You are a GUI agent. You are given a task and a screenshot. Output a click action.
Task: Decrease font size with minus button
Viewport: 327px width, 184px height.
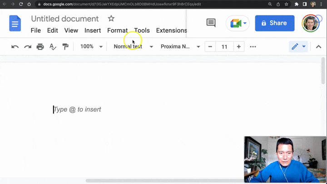coord(210,47)
